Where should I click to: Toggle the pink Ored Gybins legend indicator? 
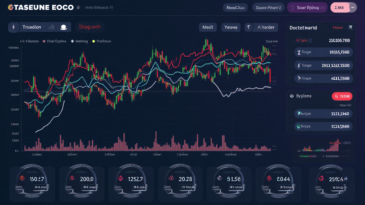coord(44,41)
